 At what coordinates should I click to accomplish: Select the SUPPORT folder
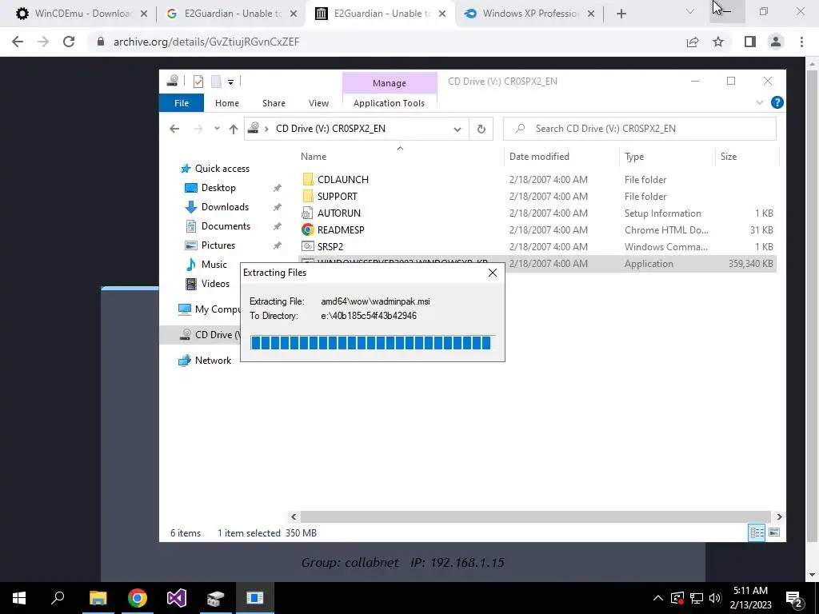(337, 197)
